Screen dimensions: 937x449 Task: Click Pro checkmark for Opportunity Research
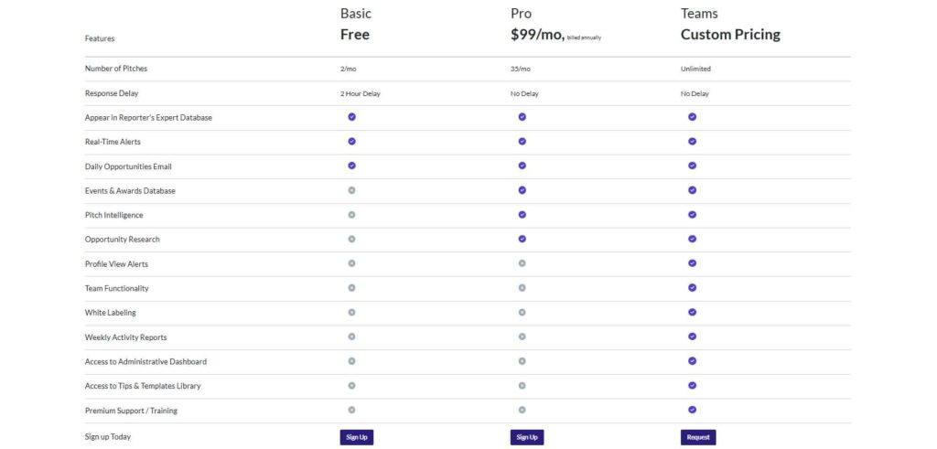522,239
